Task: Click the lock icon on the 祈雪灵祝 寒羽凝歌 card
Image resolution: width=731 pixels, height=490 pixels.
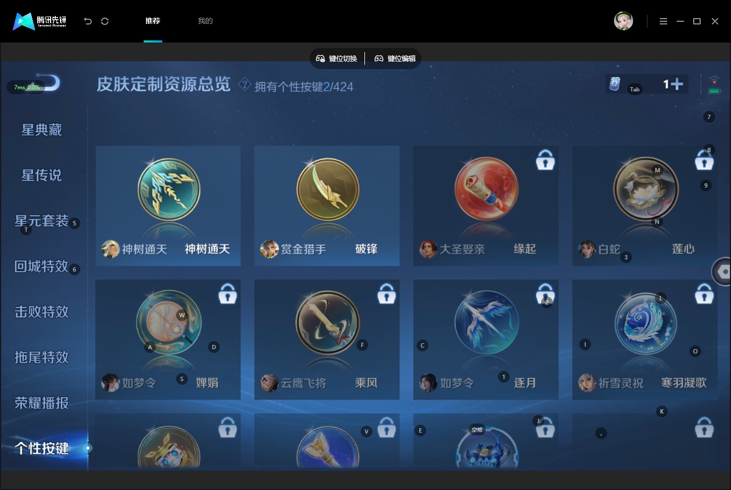Action: pos(704,293)
